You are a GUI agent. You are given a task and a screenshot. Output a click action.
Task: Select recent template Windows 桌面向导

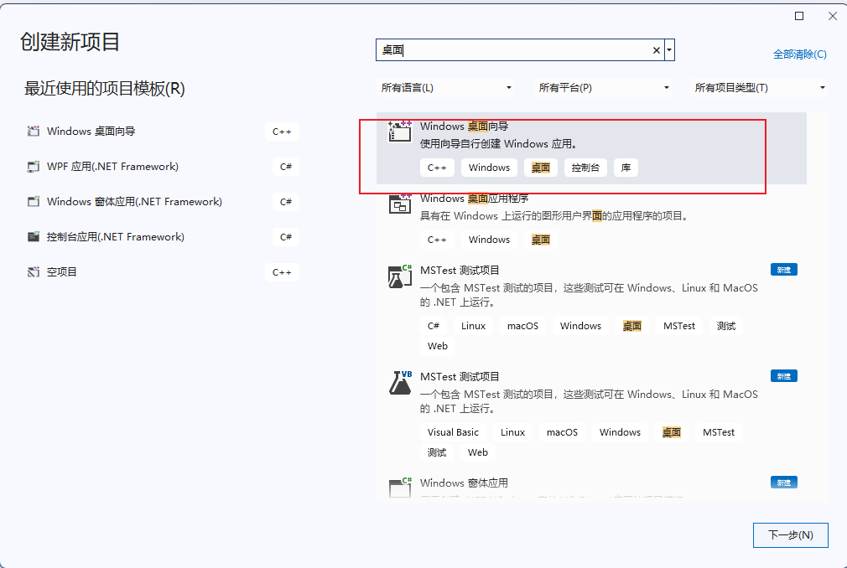[x=91, y=131]
